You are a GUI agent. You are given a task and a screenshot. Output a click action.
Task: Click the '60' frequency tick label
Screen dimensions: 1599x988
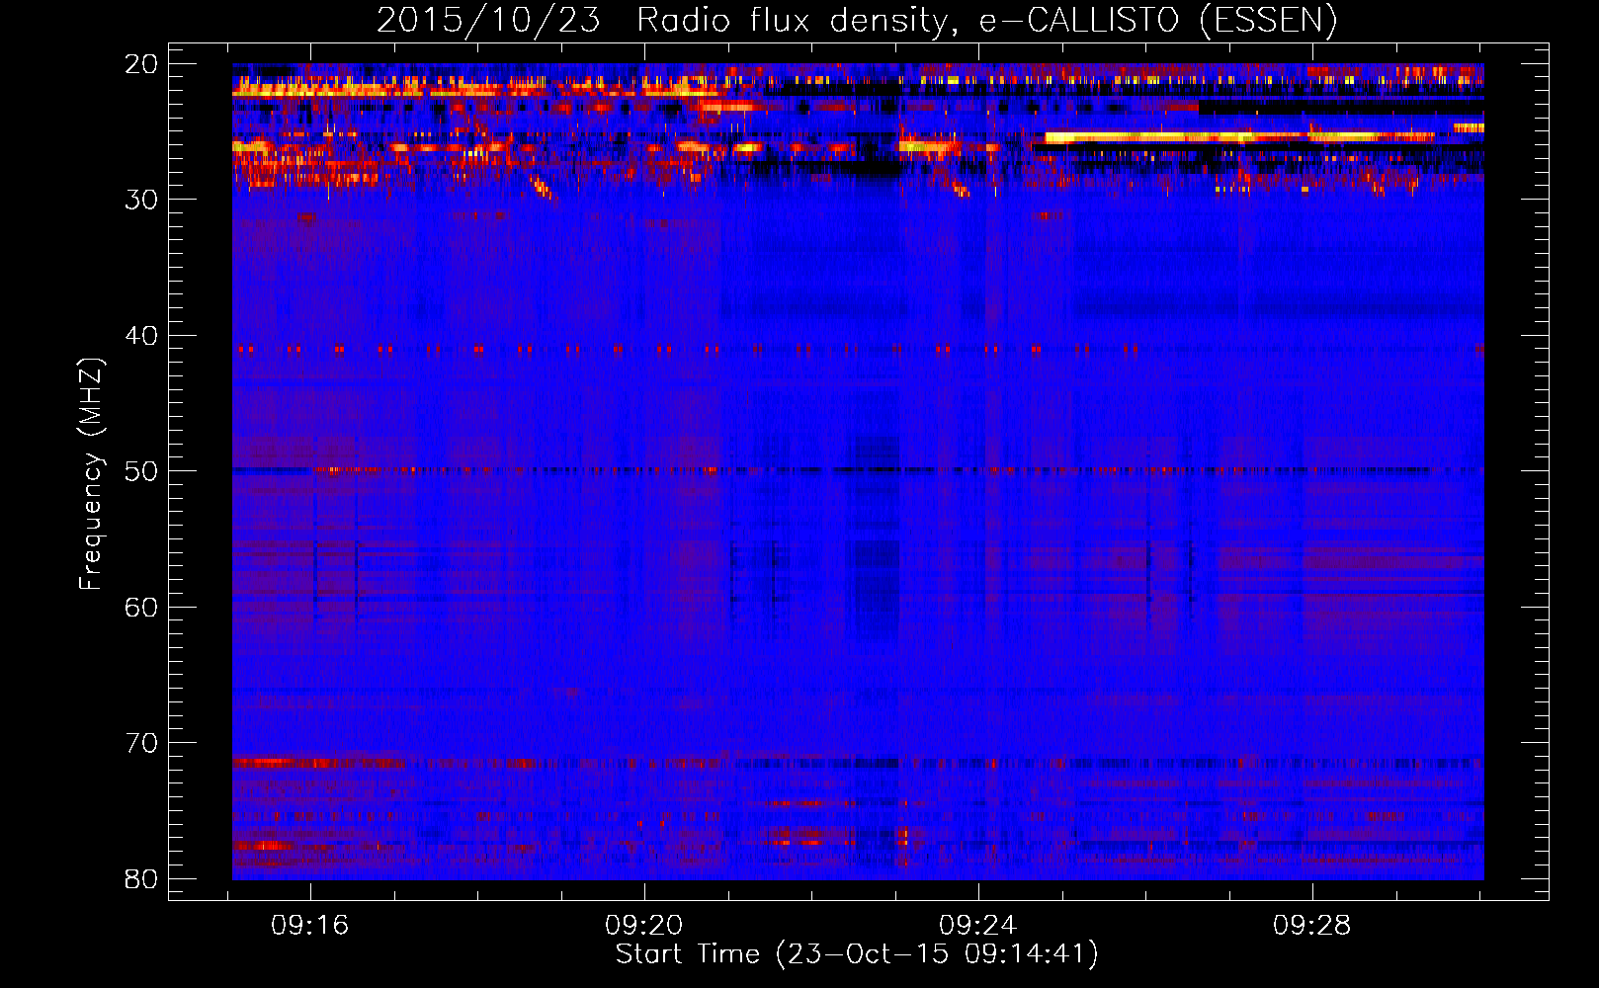[x=142, y=608]
